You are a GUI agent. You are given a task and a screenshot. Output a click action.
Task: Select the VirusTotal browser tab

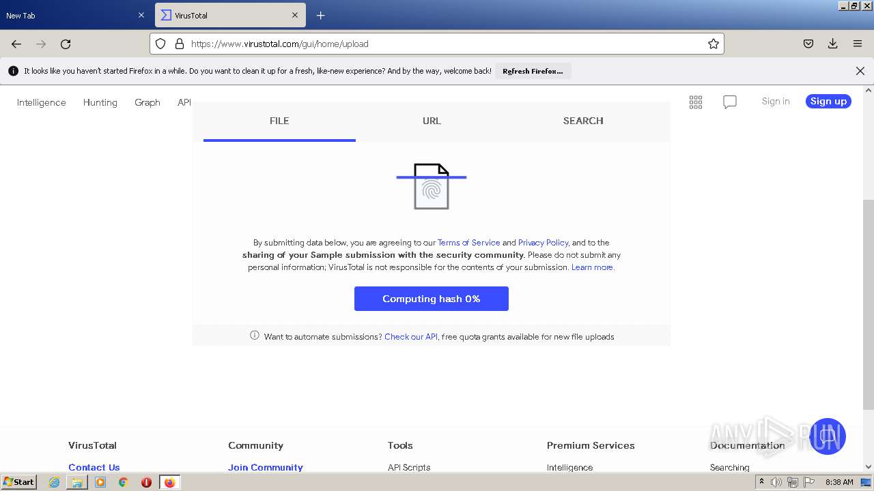[x=230, y=15]
